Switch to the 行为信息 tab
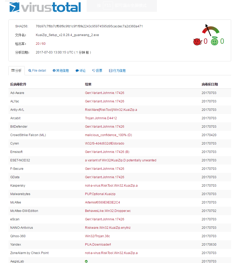The image size is (233, 263). tap(117, 71)
